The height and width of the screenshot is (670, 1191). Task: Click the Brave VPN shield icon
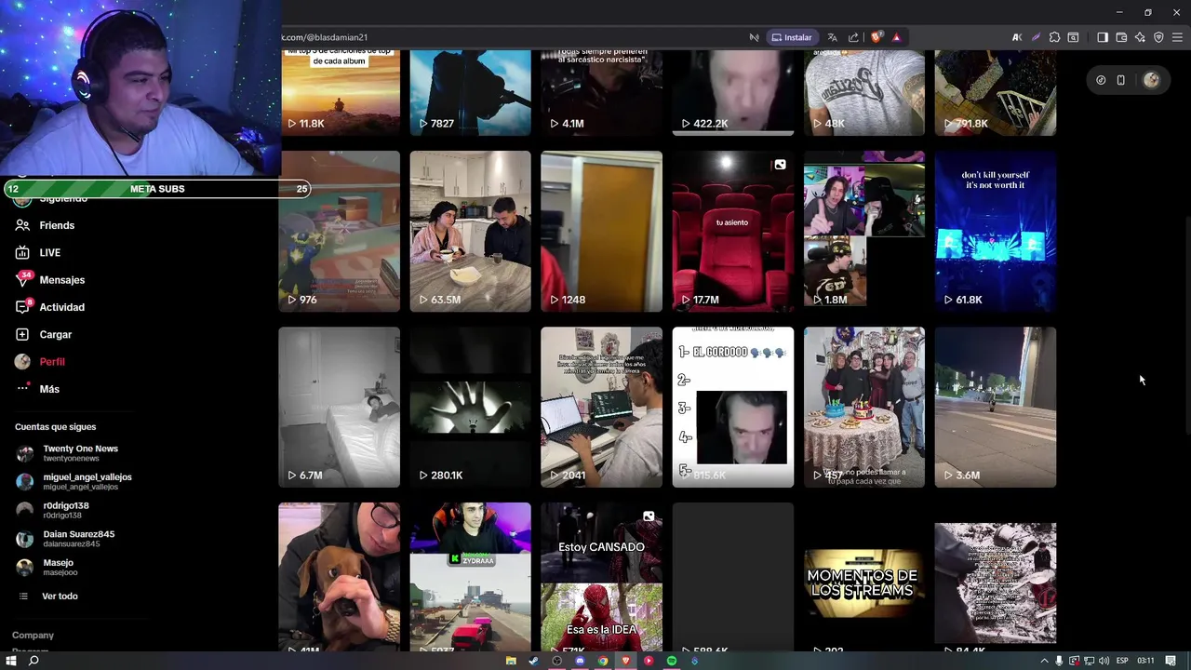[1158, 37]
